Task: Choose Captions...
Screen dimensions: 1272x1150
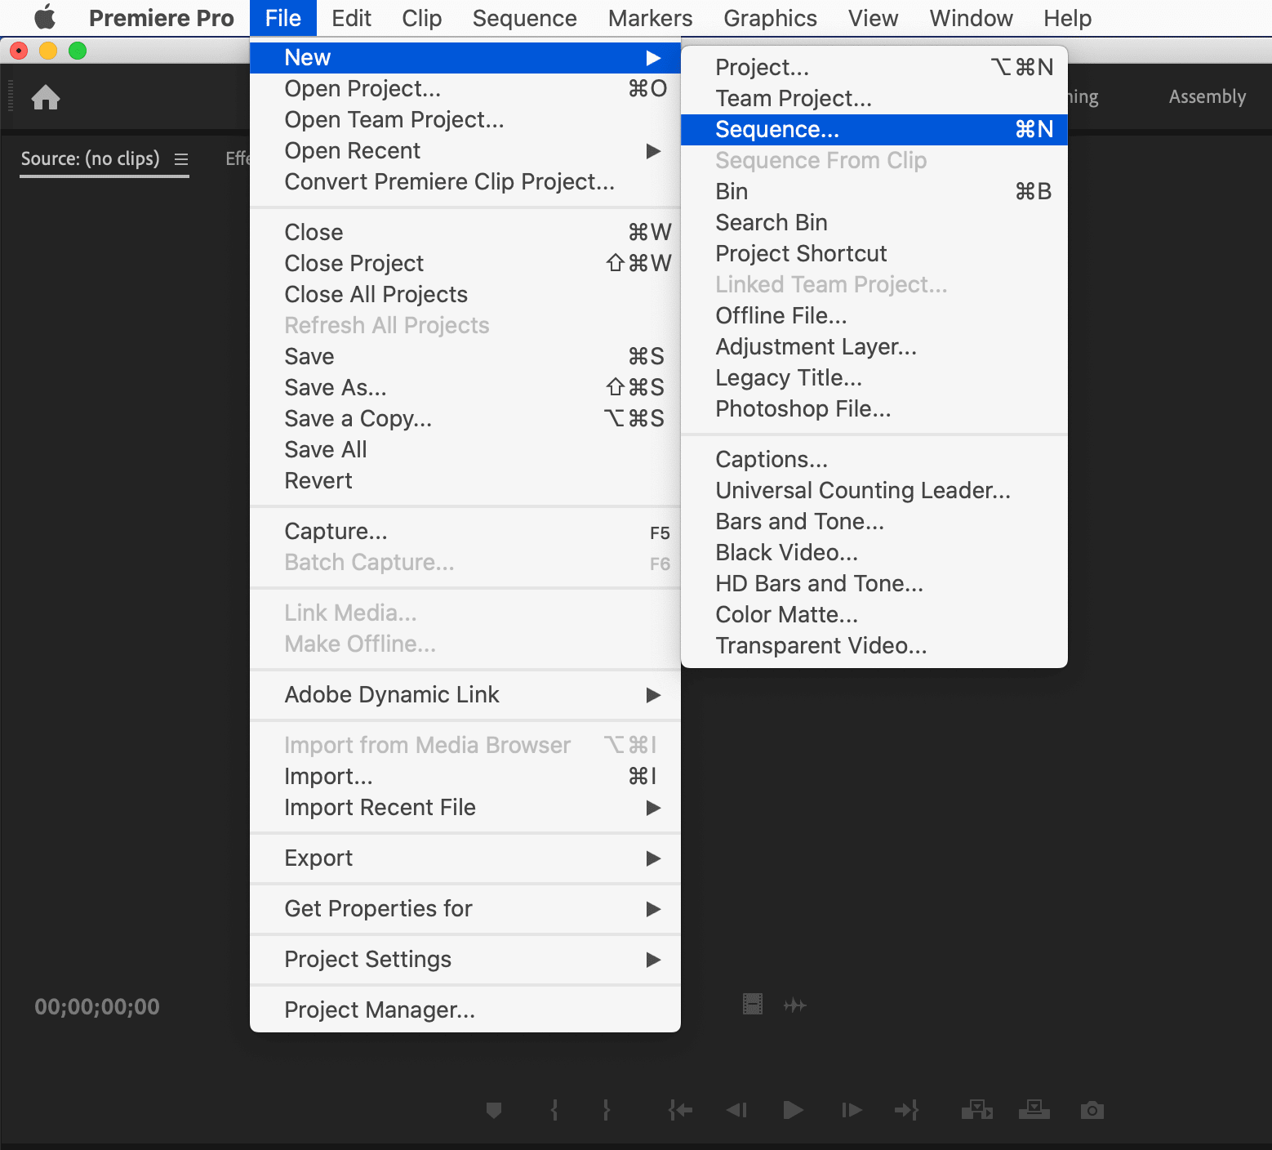Action: (x=874, y=460)
